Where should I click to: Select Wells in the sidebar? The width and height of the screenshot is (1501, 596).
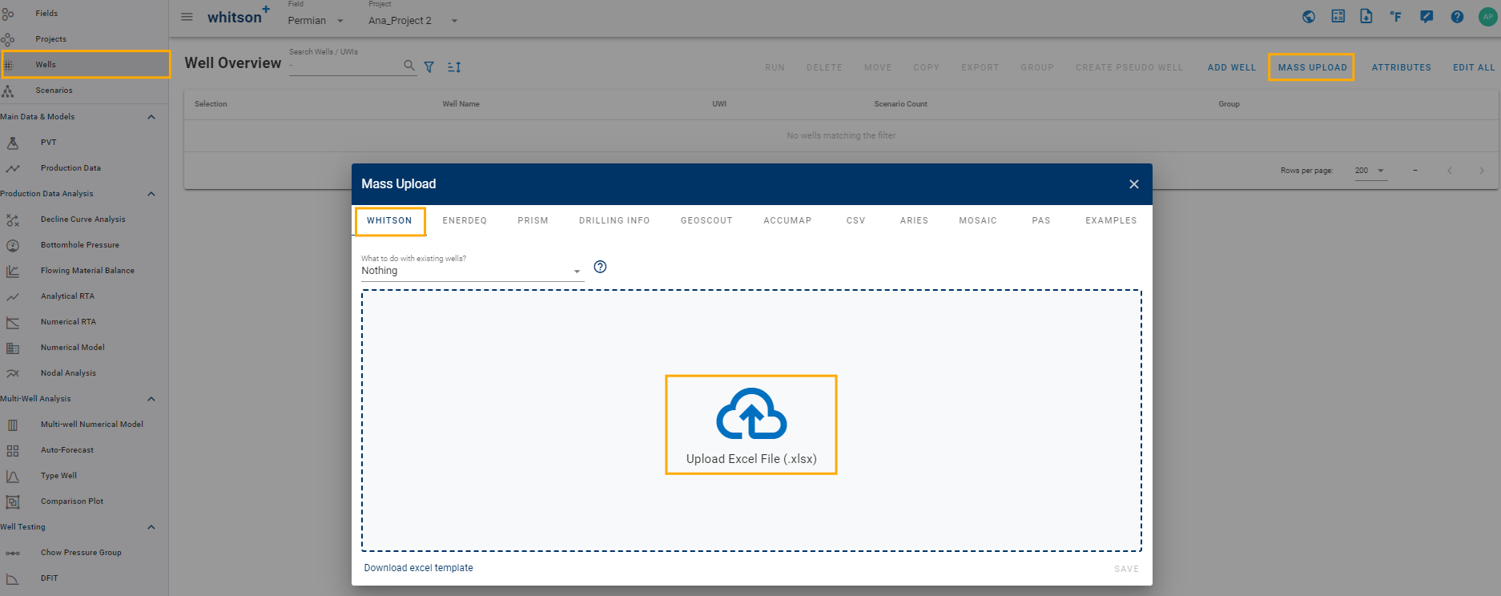(x=85, y=65)
